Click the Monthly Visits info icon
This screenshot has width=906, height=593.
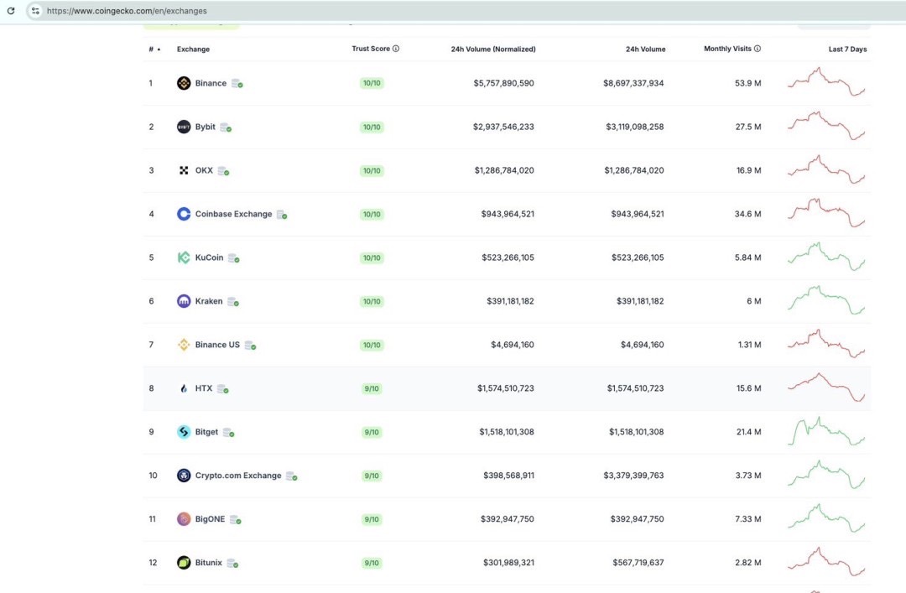(x=758, y=49)
